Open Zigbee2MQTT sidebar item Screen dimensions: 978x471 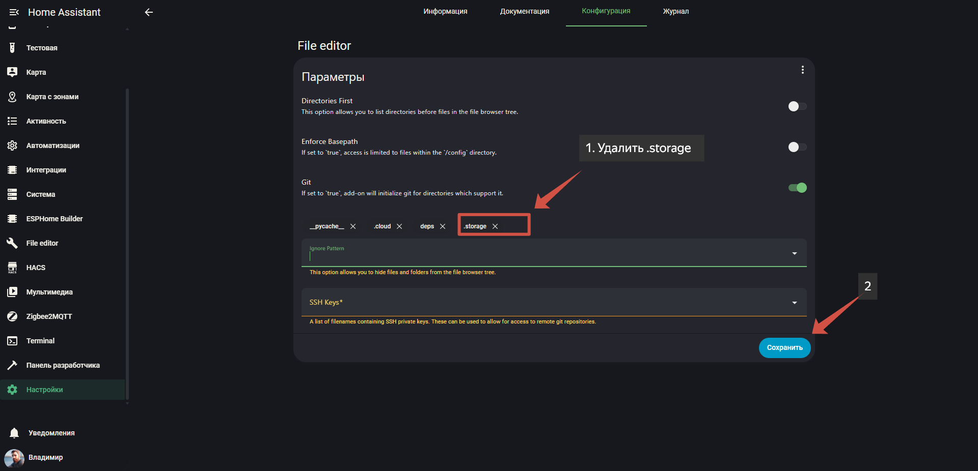tap(49, 316)
